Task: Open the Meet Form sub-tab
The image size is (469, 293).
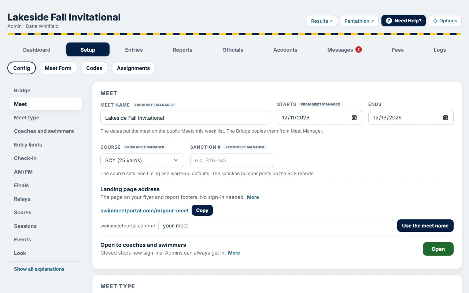Action: point(58,68)
